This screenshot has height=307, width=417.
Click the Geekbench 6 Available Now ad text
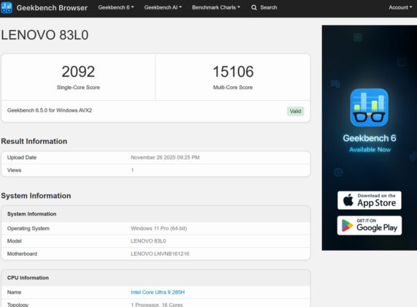(x=370, y=143)
